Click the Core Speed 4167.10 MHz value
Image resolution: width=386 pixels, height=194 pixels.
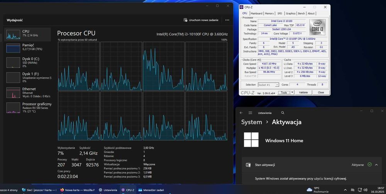[269, 64]
